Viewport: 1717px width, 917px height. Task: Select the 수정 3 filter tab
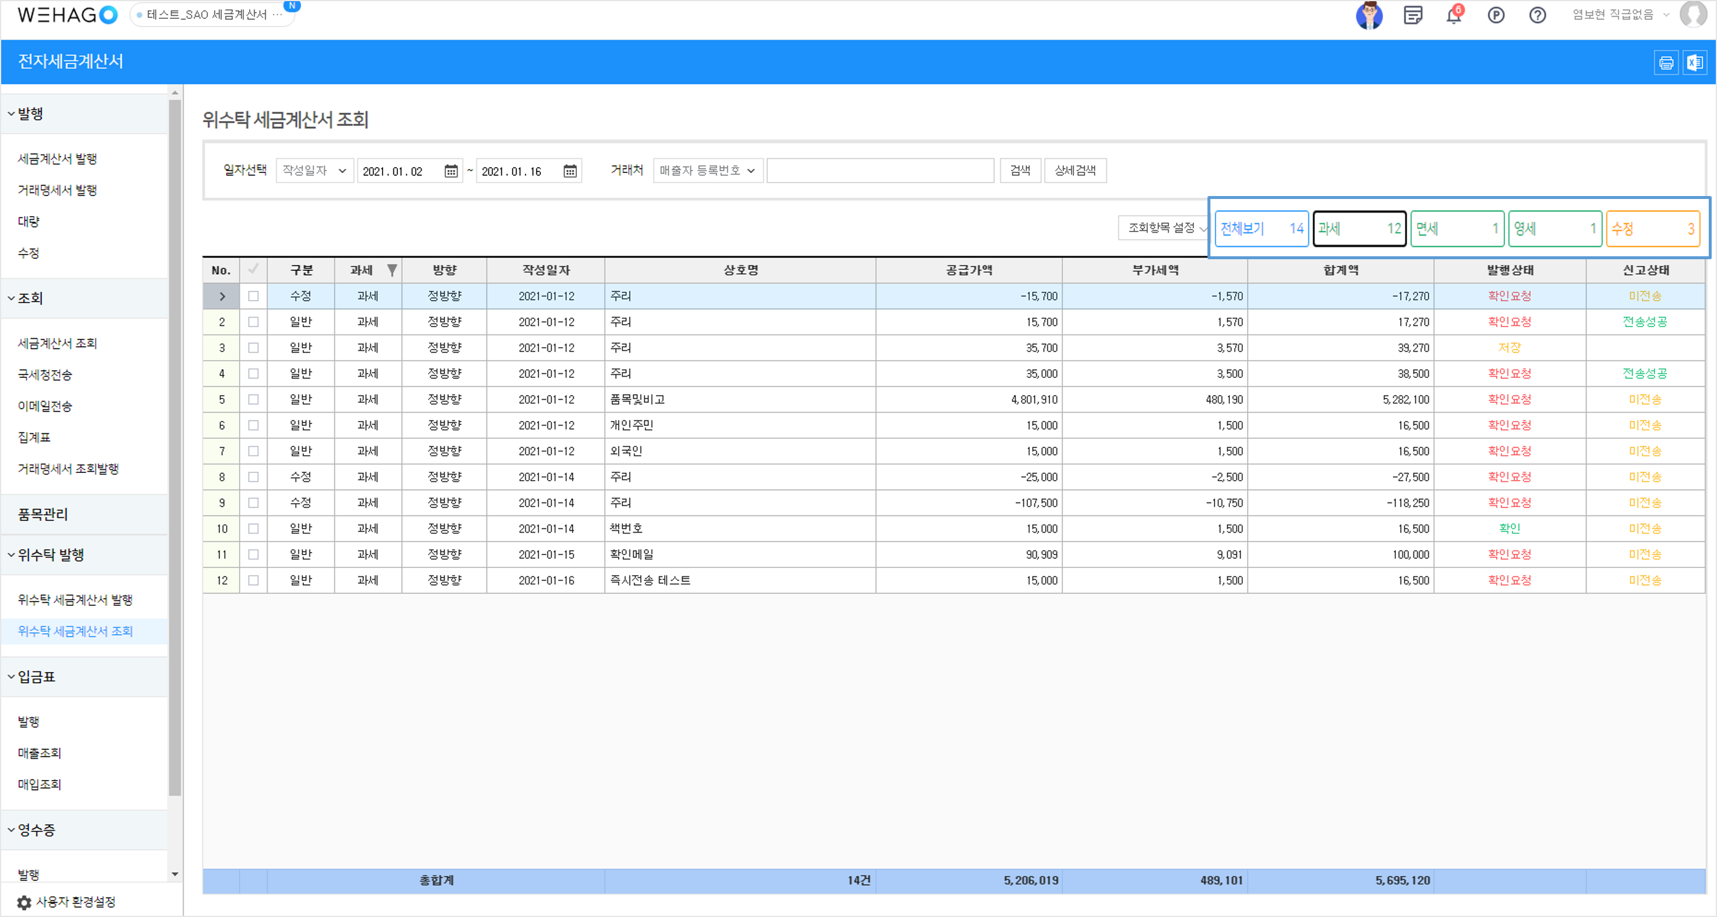[x=1653, y=229]
